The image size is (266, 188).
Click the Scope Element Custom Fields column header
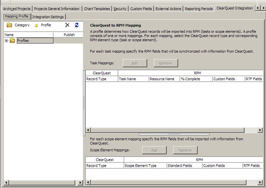[x=222, y=166]
